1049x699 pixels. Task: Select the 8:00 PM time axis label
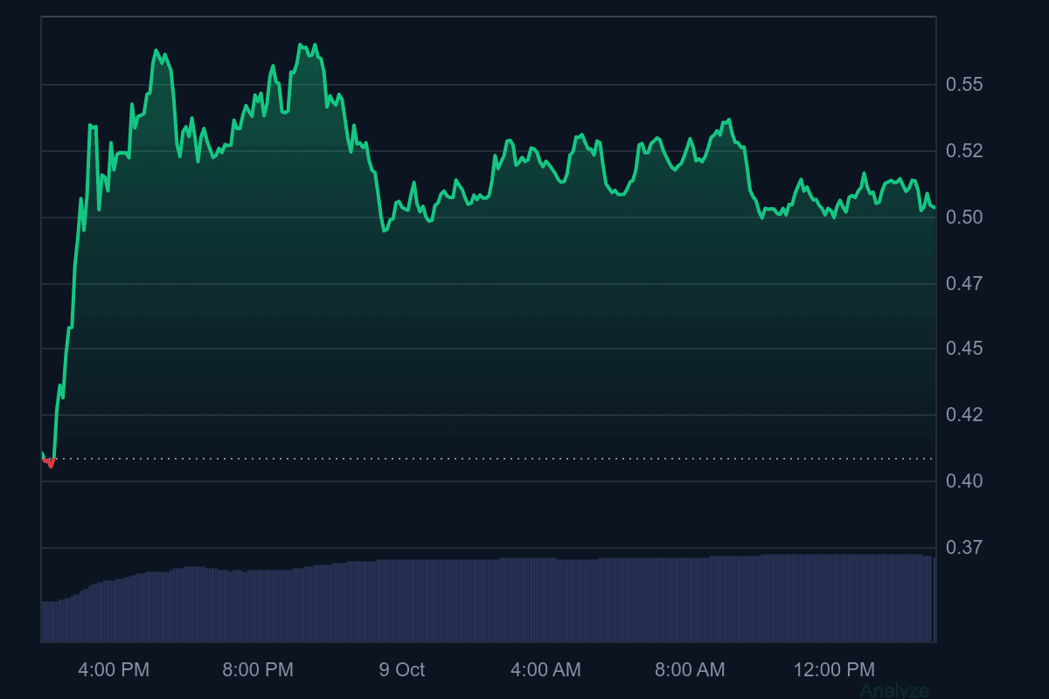[258, 670]
